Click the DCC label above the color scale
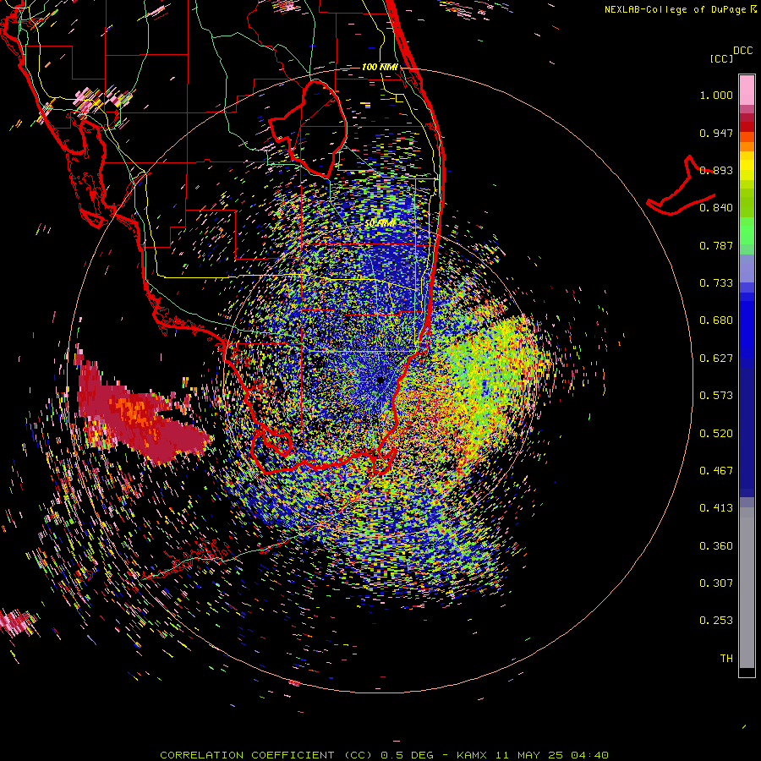This screenshot has height=761, width=761. pos(743,51)
